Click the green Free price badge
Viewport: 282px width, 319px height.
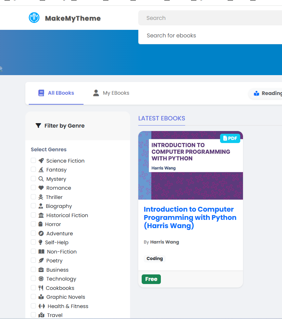(151, 279)
